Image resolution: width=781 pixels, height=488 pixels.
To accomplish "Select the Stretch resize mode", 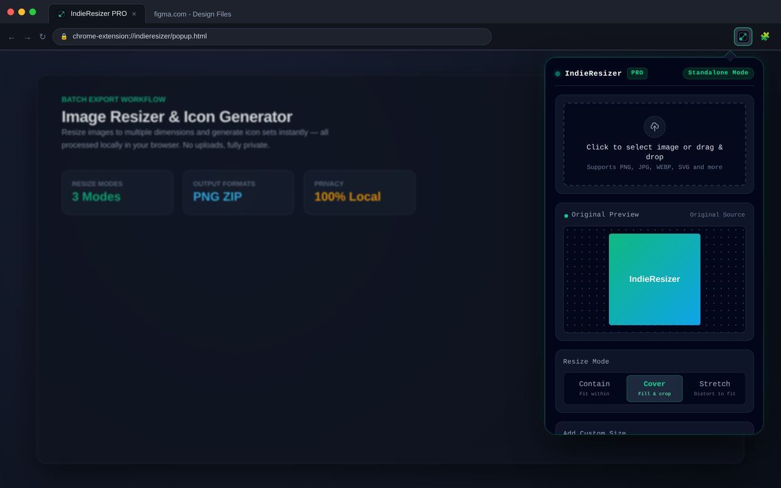I will (714, 389).
